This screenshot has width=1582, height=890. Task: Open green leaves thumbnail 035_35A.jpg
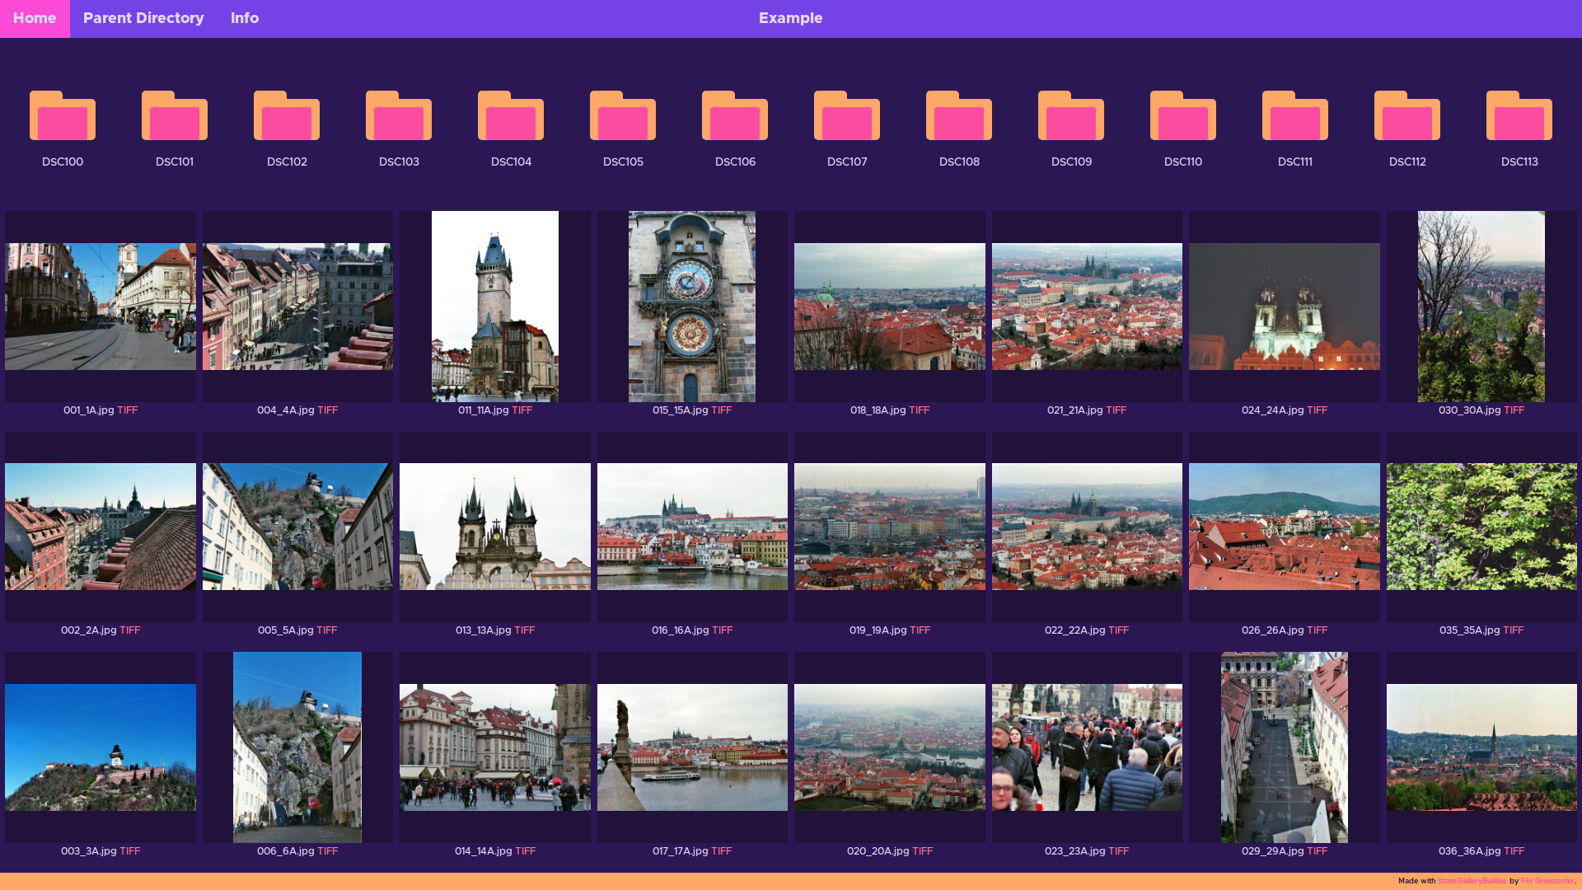click(x=1481, y=527)
